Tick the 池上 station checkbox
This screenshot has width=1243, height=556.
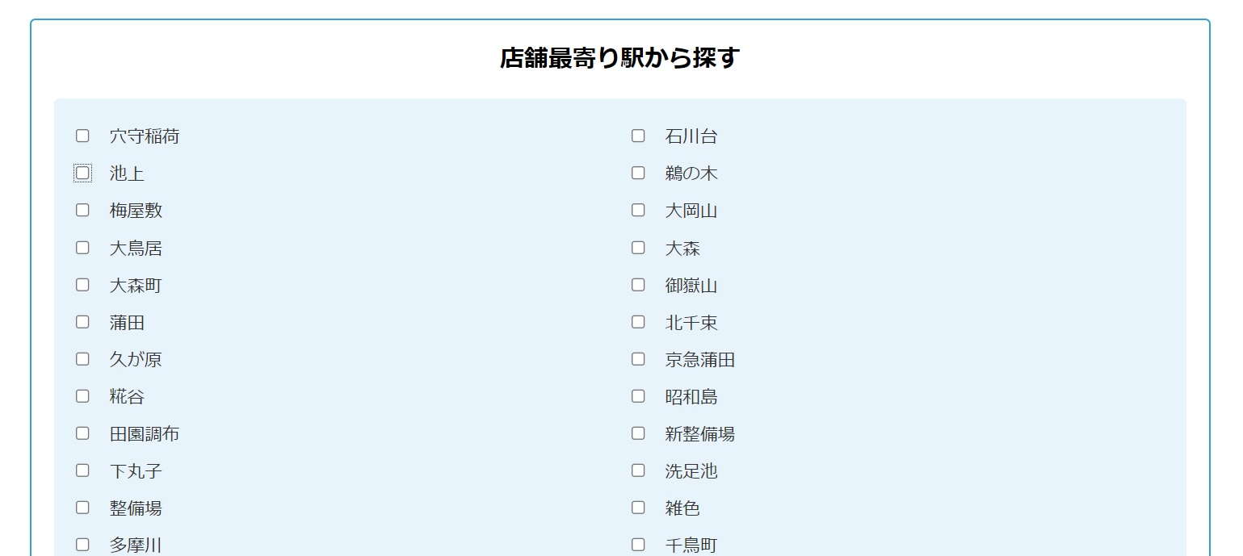point(82,173)
